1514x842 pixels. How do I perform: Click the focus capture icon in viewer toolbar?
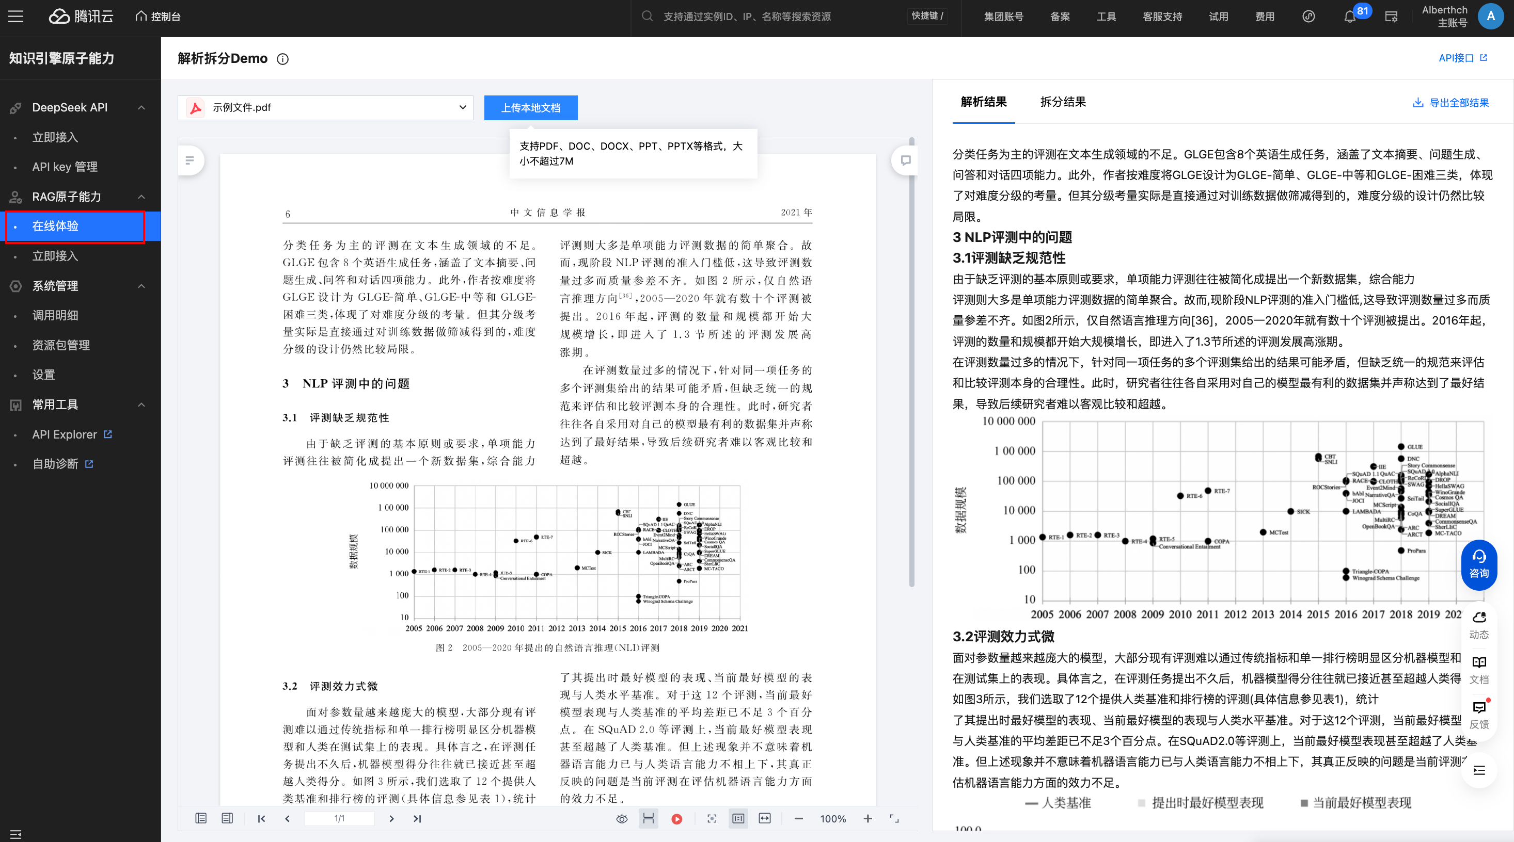[712, 818]
